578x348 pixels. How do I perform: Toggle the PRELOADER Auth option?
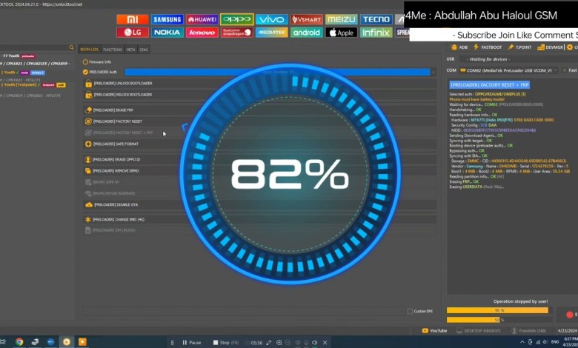click(x=85, y=72)
